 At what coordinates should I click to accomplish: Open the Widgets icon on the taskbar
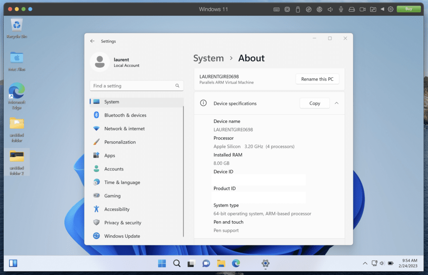pos(13,263)
